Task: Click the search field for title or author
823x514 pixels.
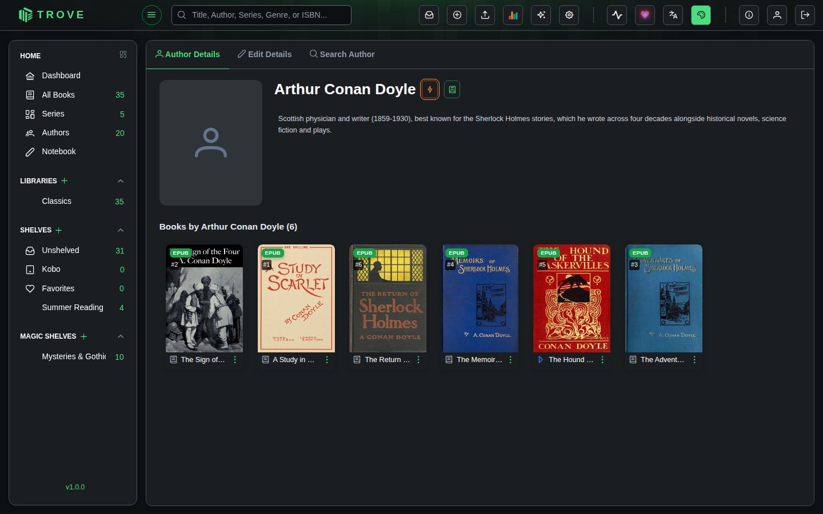Action: click(x=261, y=15)
